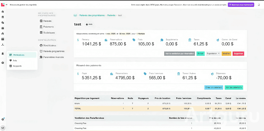Click the E-mail button
264x131 pixels.
201,54
